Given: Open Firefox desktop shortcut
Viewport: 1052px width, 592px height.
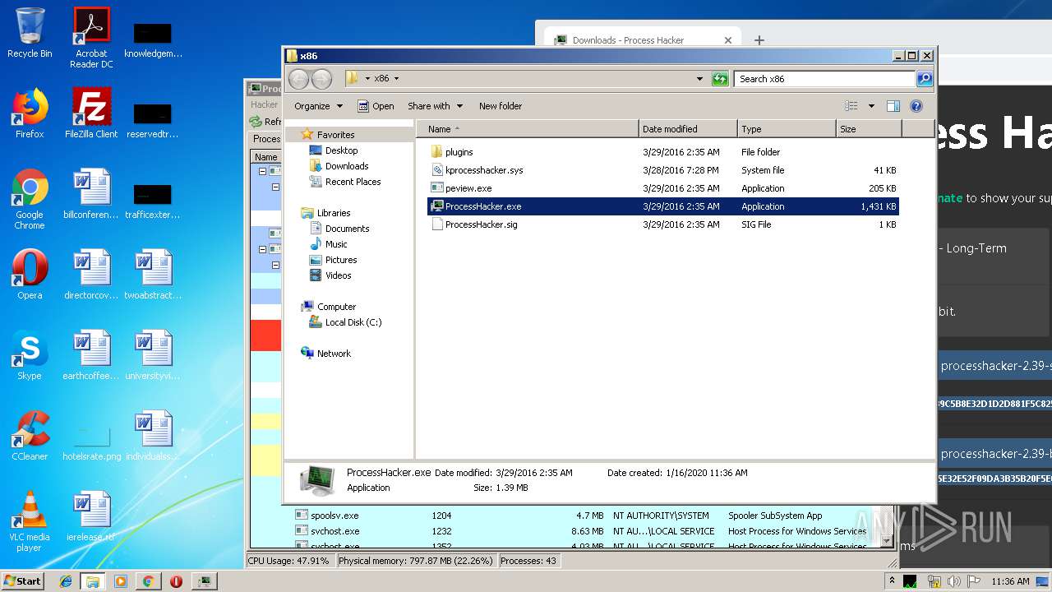Looking at the screenshot, I should pyautogui.click(x=30, y=113).
